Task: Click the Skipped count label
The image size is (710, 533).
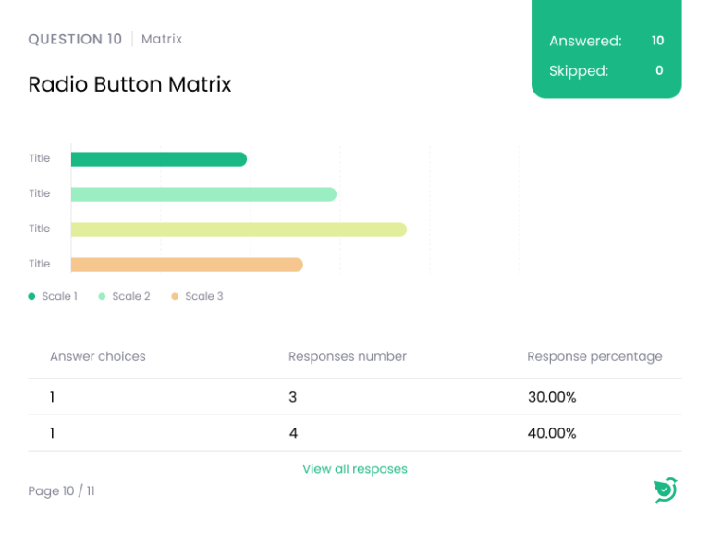Action: click(579, 70)
